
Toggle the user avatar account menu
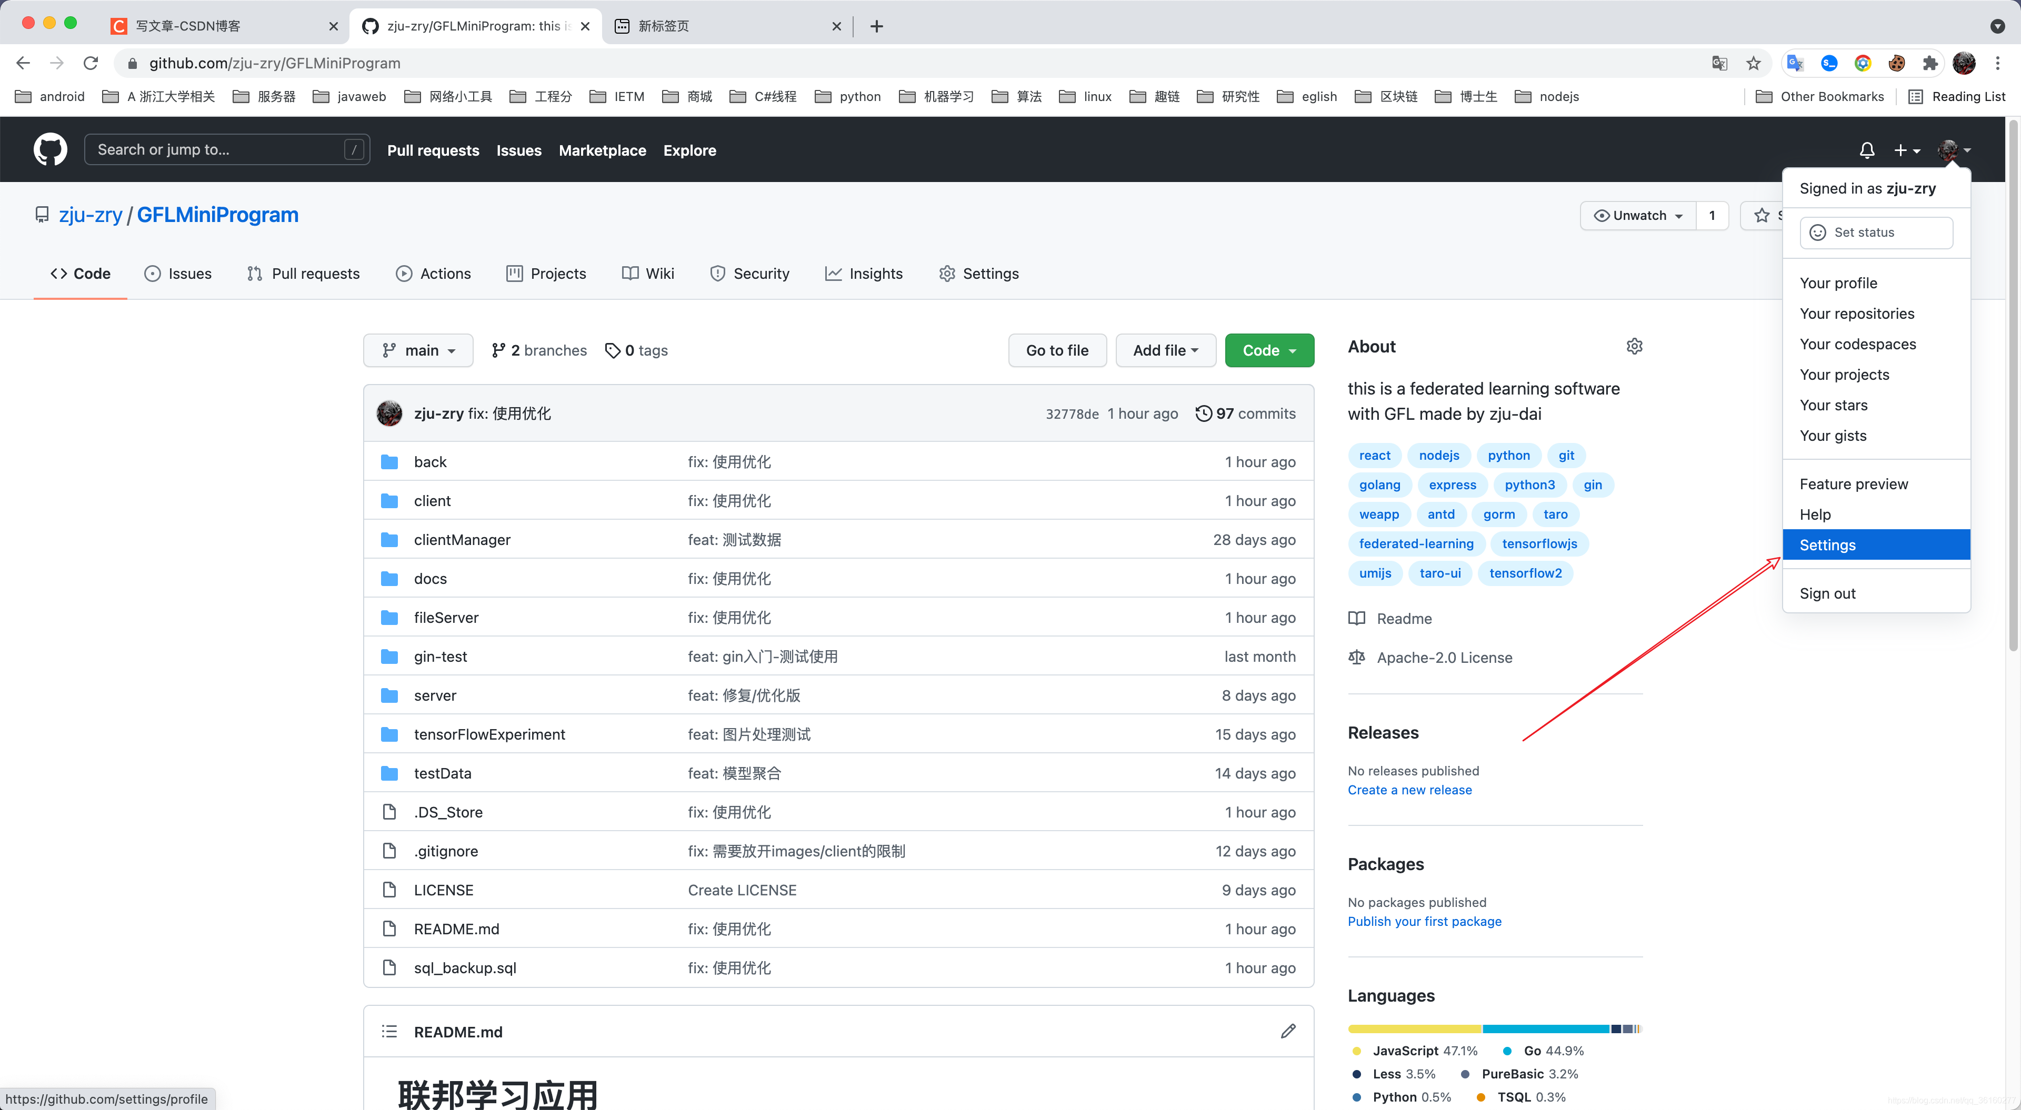point(1954,150)
